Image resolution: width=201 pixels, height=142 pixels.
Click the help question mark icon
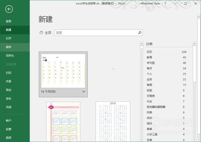[x=165, y=3]
